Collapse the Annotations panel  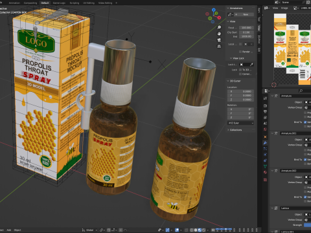(x=228, y=8)
